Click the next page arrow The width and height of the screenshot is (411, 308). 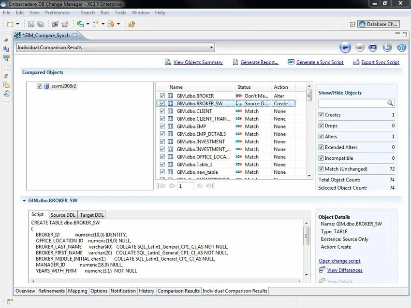click(x=200, y=186)
